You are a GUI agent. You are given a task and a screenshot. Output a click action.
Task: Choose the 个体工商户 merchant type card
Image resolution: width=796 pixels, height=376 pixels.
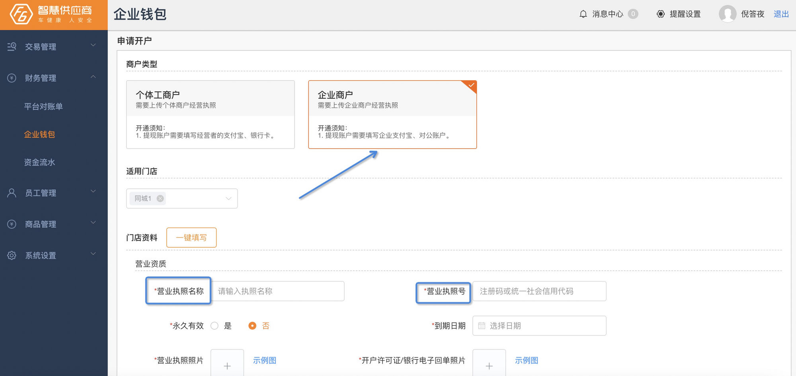211,114
